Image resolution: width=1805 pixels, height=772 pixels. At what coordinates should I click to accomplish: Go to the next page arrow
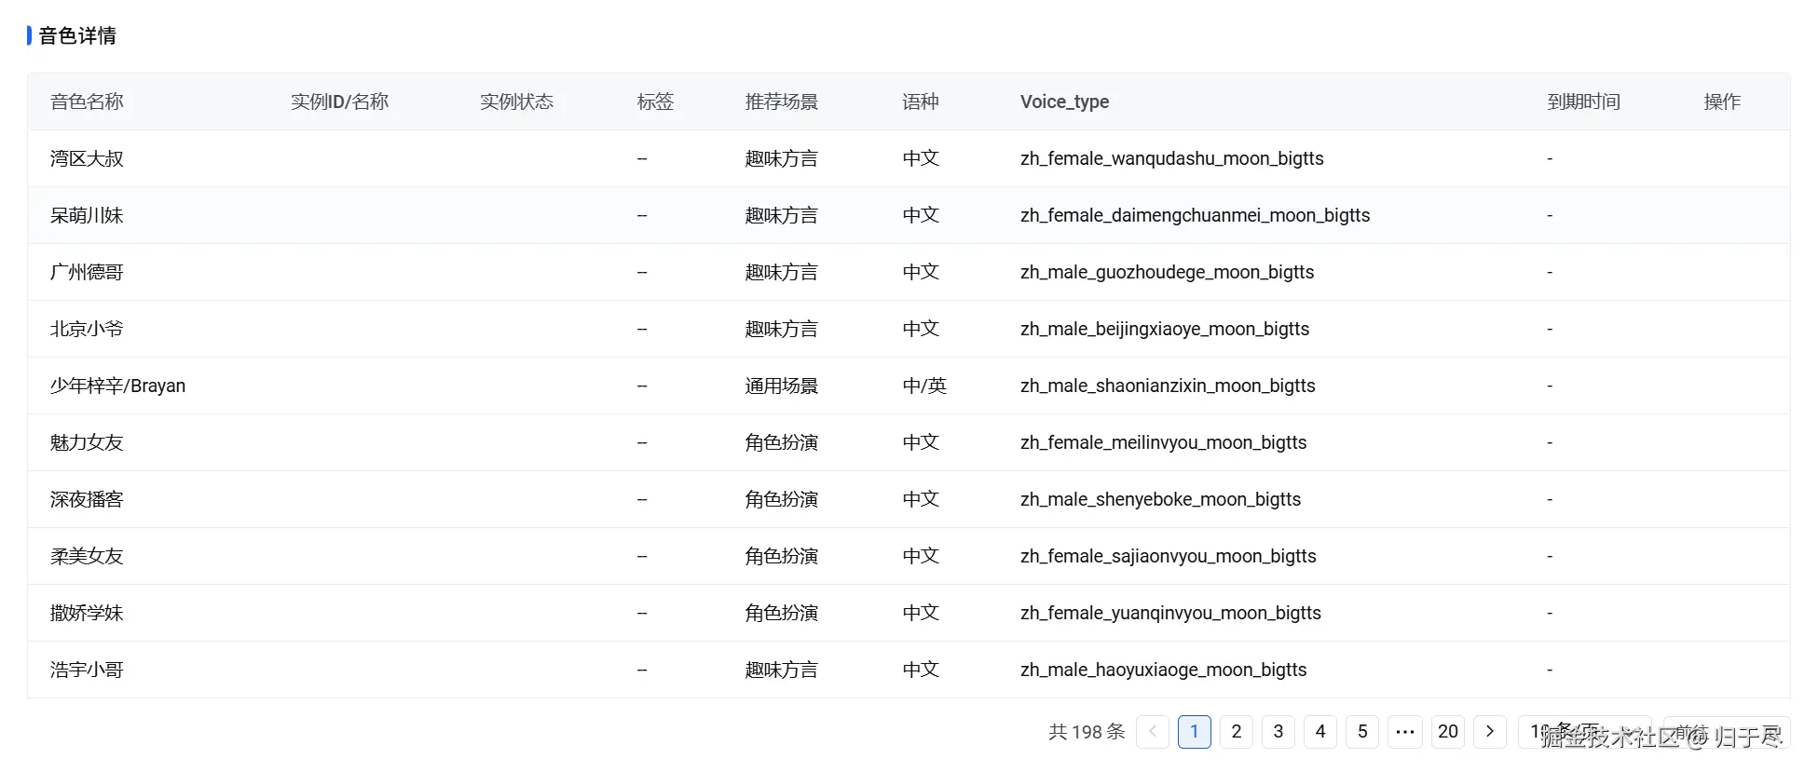pyautogui.click(x=1489, y=732)
